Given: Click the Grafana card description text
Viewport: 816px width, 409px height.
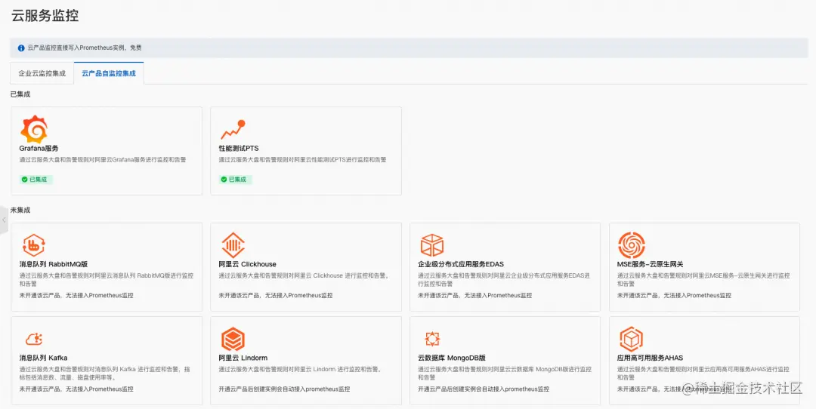Looking at the screenshot, I should click(x=103, y=159).
